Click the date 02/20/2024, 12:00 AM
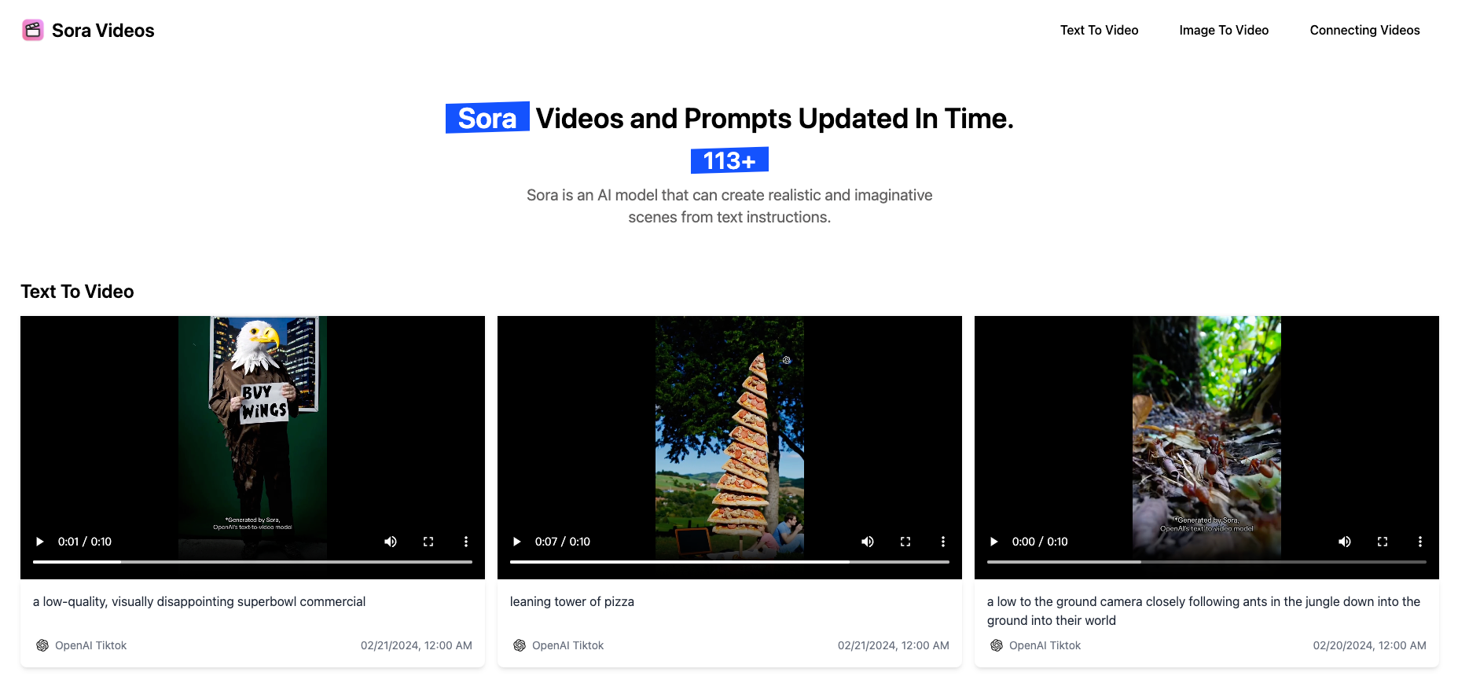The height and width of the screenshot is (676, 1458). (x=1369, y=645)
